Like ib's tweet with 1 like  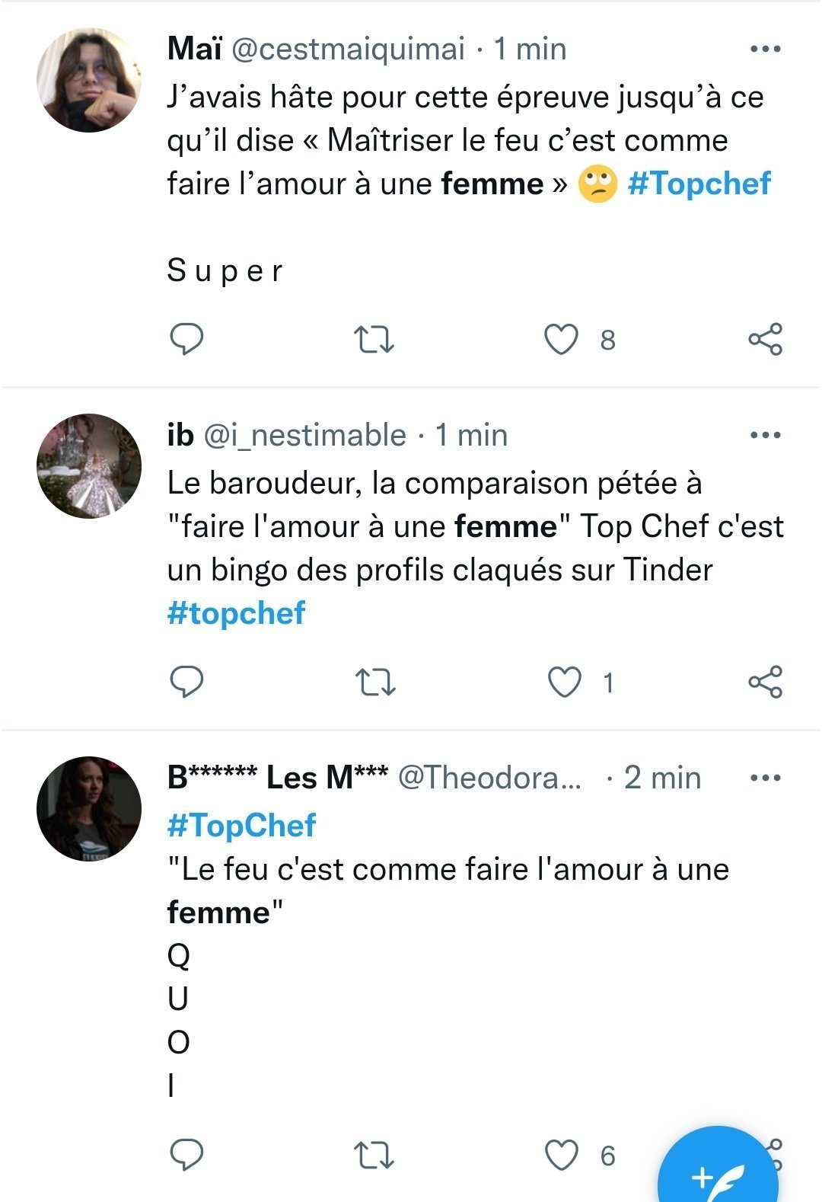pos(565,682)
